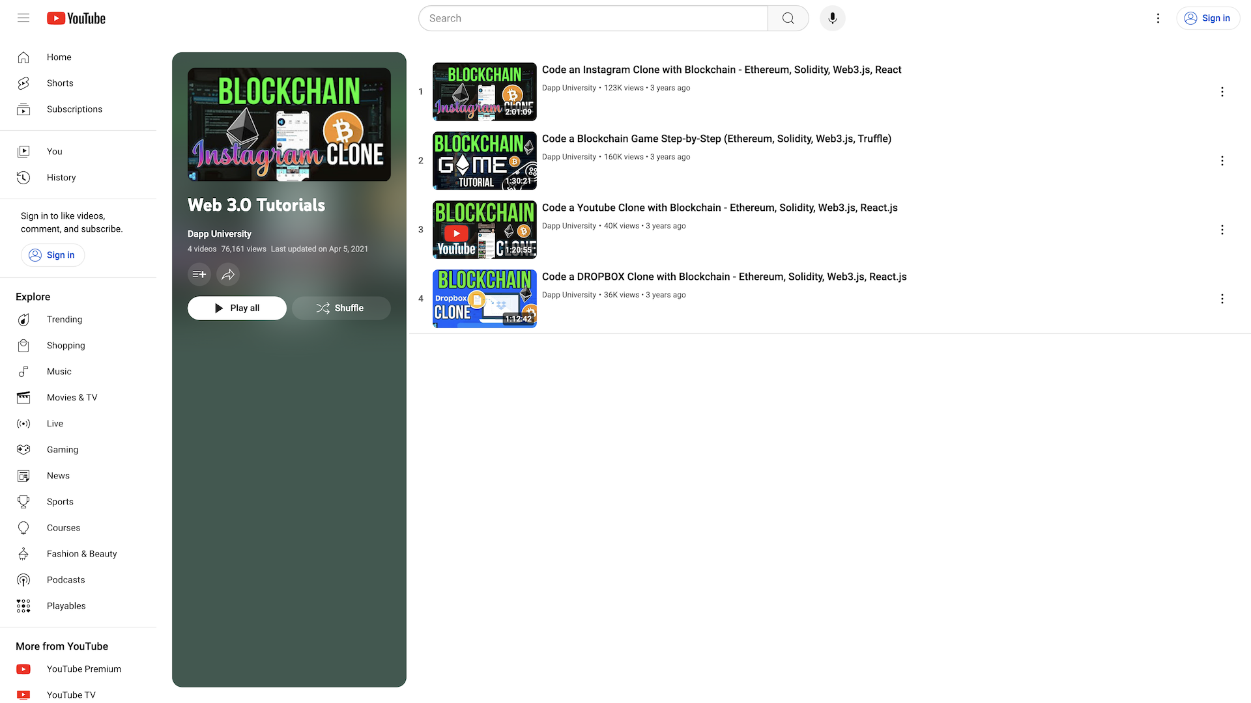The width and height of the screenshot is (1251, 703).
Task: Open Subscriptions in the sidebar
Action: [x=78, y=109]
